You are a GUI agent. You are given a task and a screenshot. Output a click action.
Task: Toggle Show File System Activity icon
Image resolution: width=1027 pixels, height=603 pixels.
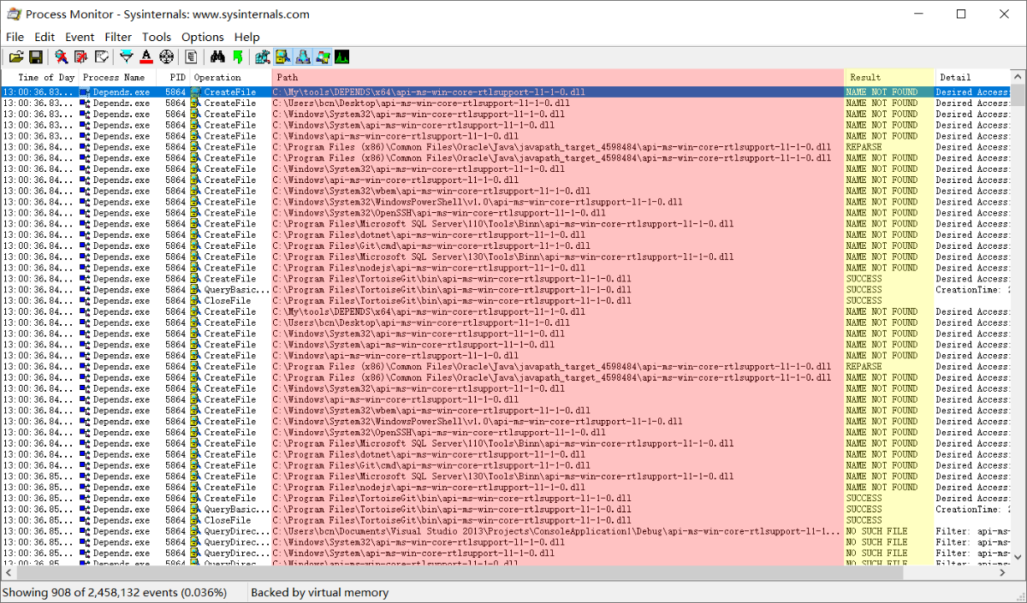pyautogui.click(x=283, y=57)
